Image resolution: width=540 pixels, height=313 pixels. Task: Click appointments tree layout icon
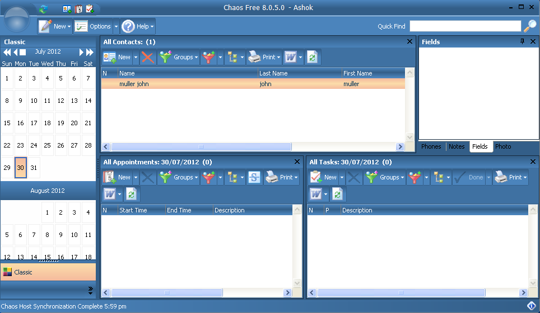click(233, 177)
